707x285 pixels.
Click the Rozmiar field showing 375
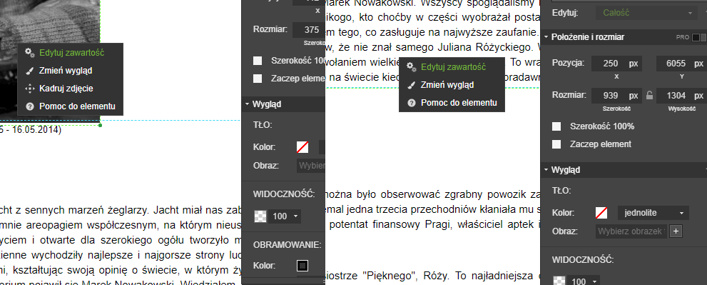click(309, 30)
